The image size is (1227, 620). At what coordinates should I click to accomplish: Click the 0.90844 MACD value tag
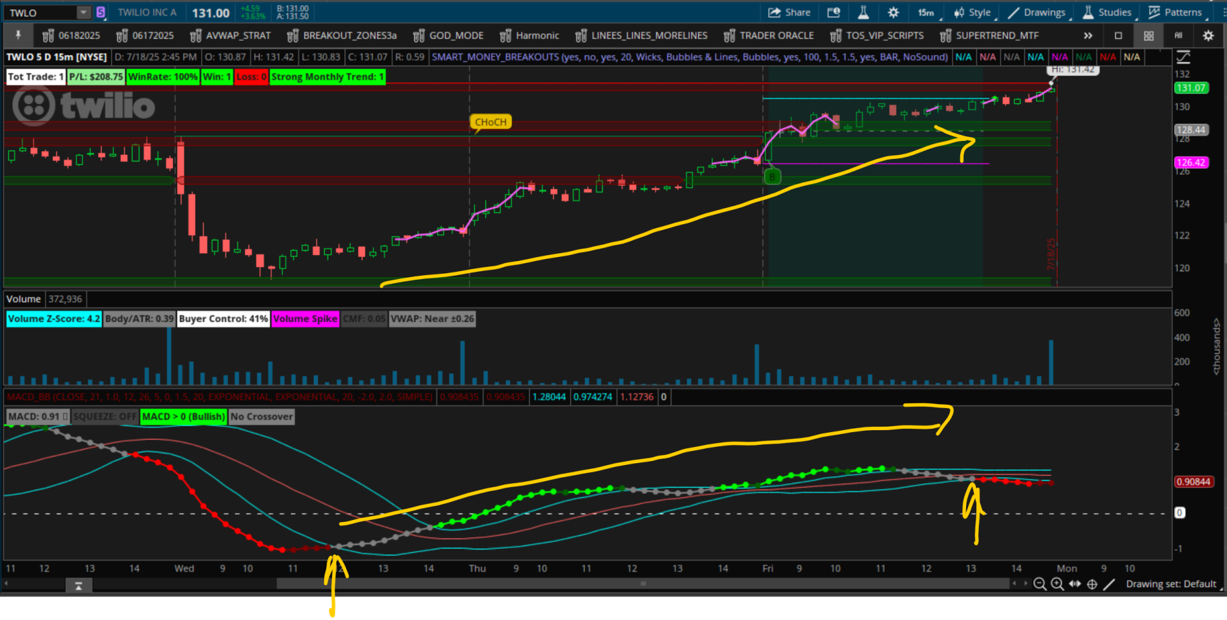[x=1193, y=482]
